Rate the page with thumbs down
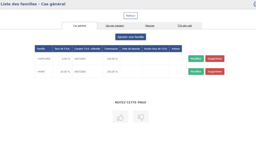This screenshot has width=256, height=146. 141,117
